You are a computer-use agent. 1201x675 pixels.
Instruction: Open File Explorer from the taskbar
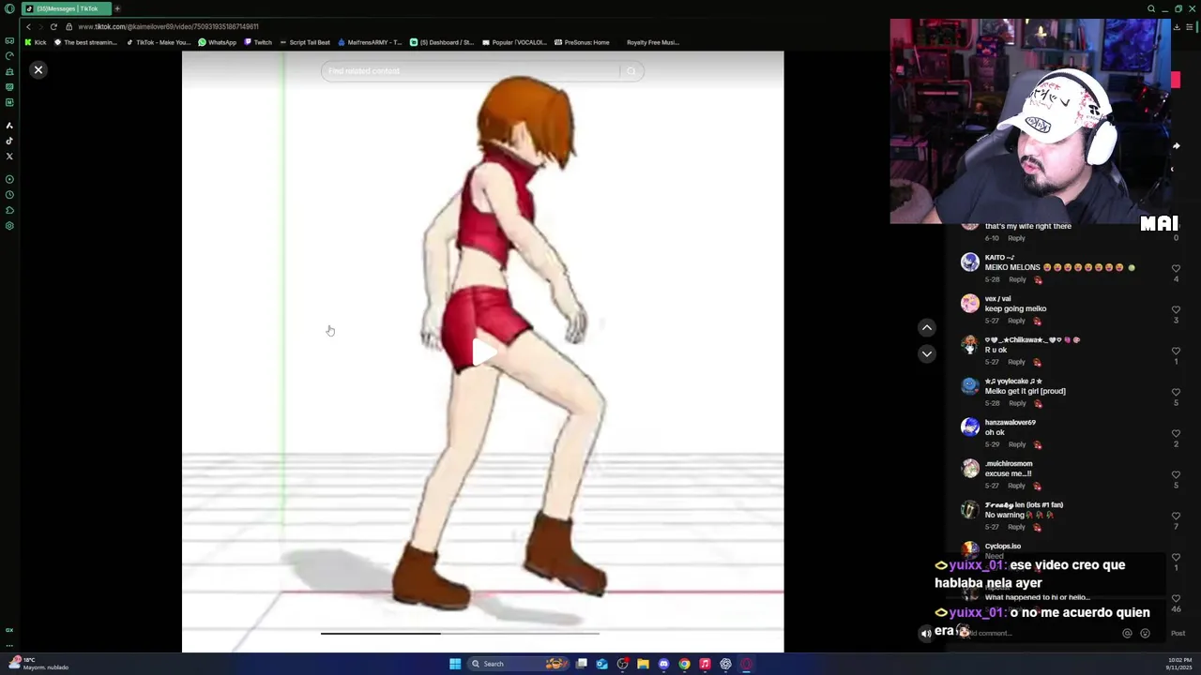[x=643, y=664]
